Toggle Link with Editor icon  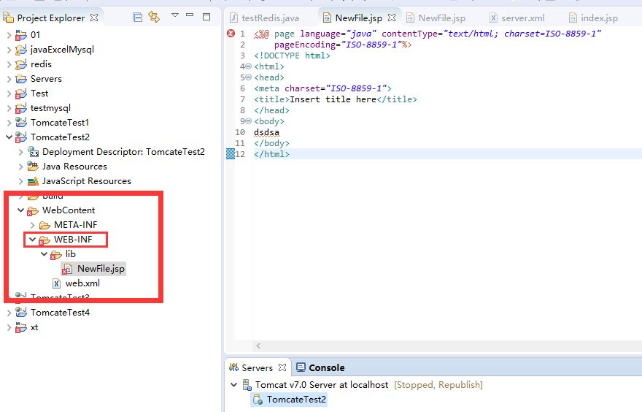pos(154,18)
